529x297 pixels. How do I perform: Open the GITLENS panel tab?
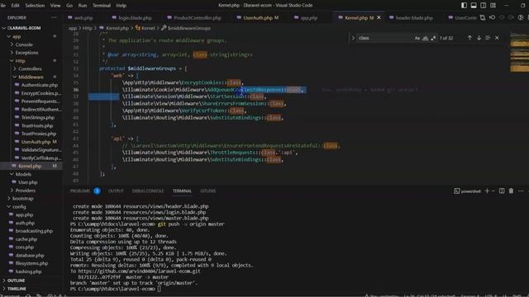point(207,191)
